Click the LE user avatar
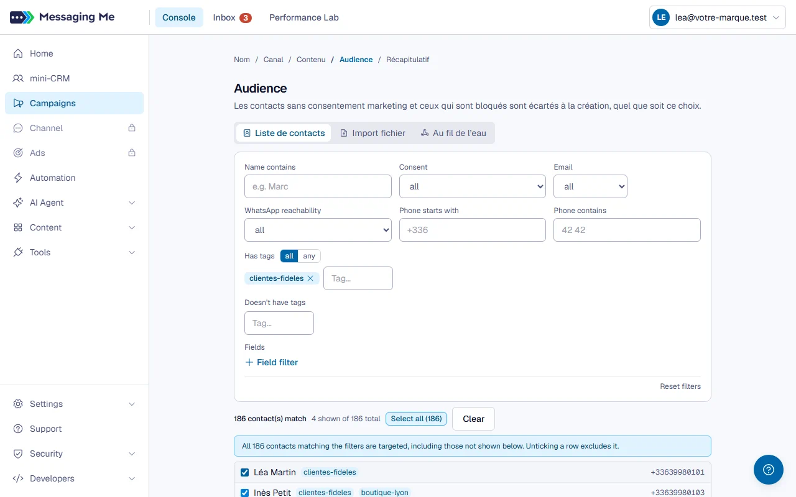The height and width of the screenshot is (497, 796). coord(660,18)
